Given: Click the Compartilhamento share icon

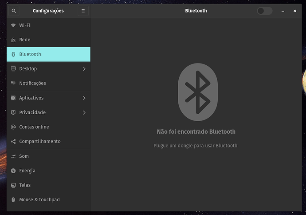Looking at the screenshot, I should click(x=13, y=142).
